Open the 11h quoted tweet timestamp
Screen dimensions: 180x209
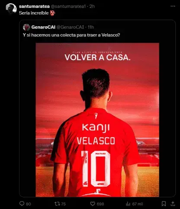point(91,27)
